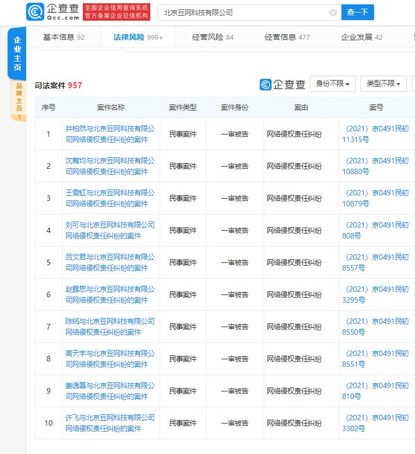Click case number link ending 8551号
Image resolution: width=415 pixels, height=454 pixels.
coord(375,359)
